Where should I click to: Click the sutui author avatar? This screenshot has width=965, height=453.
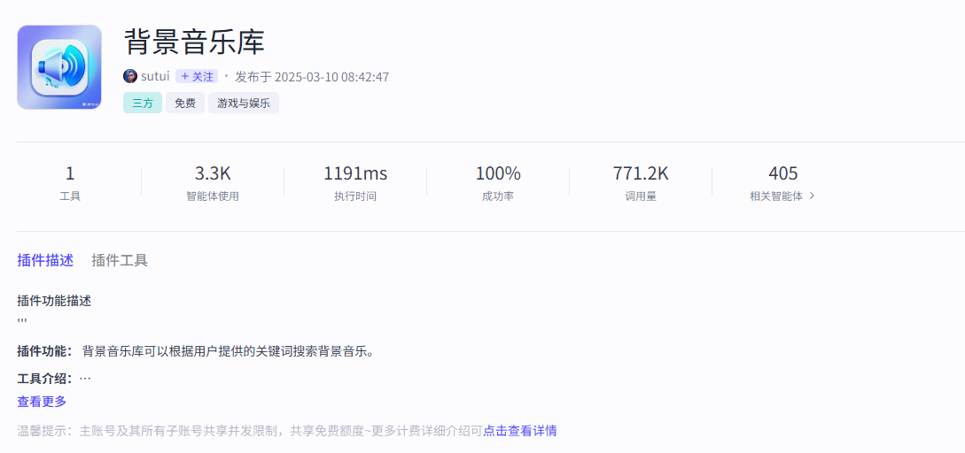coord(130,76)
